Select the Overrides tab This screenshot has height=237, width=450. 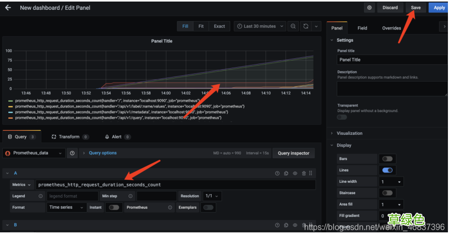coord(392,28)
